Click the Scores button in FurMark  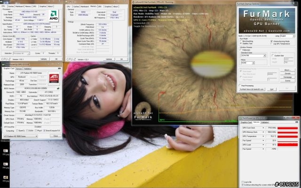pyautogui.click(x=287, y=81)
